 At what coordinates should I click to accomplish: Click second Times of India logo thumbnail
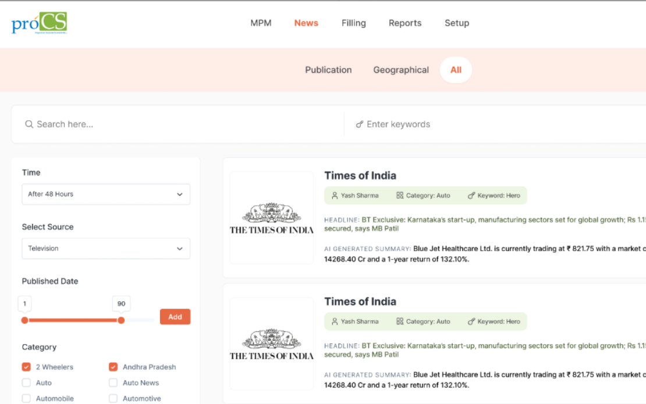click(272, 344)
